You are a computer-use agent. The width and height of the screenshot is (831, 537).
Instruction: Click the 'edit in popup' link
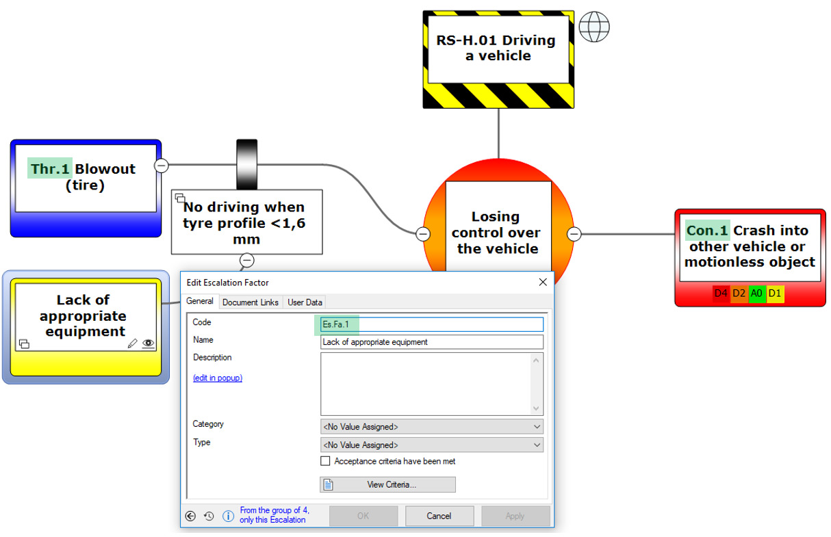[x=218, y=378]
